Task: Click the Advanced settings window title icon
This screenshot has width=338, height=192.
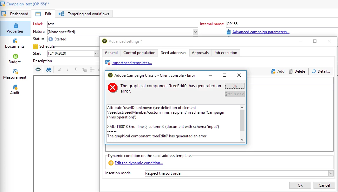Action: [105, 41]
